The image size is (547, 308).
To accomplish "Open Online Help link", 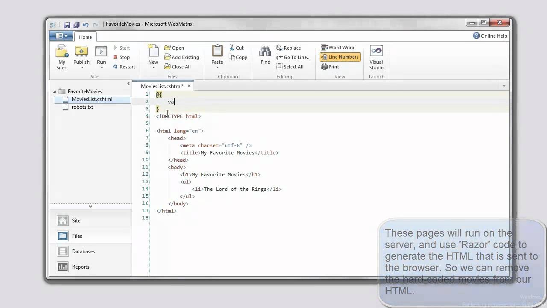I will click(490, 36).
